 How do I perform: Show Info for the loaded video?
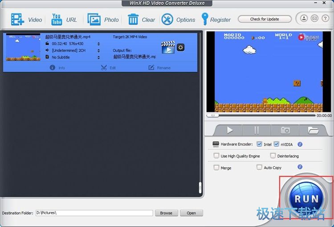pyautogui.click(x=57, y=68)
